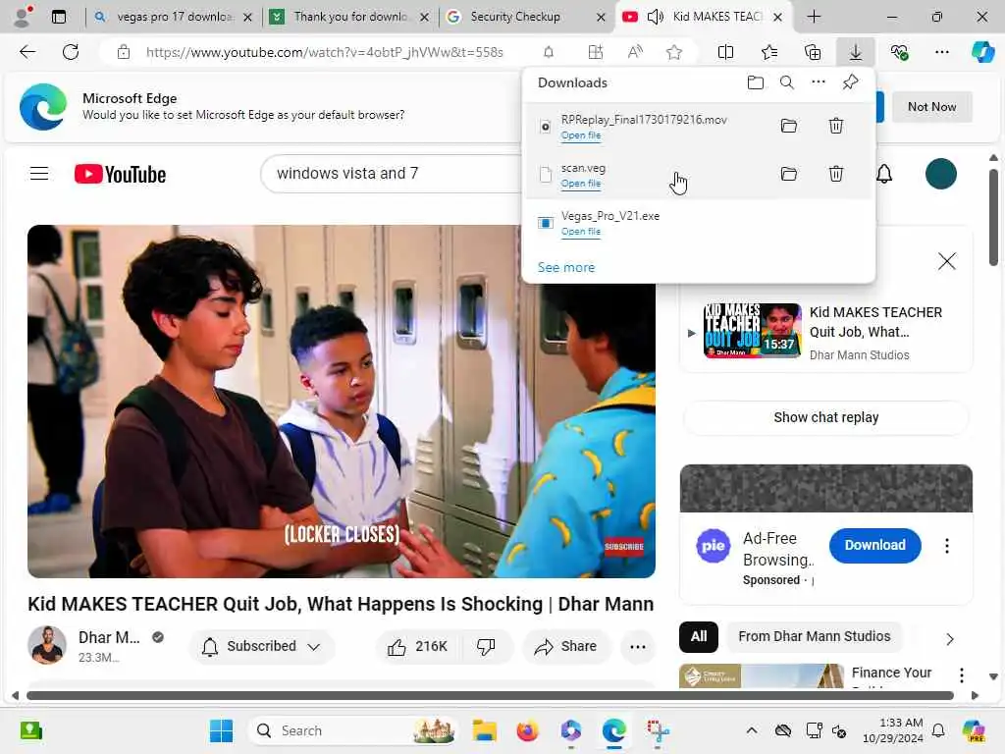Open more options in Downloads panel
Viewport: 1005px width, 754px height.
(819, 82)
